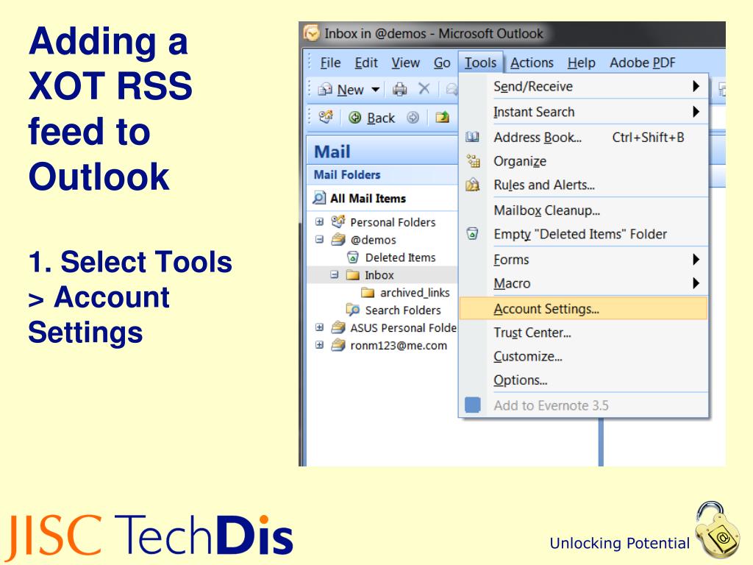The image size is (753, 565).
Task: Choose Trust Center menu item
Action: pos(583,333)
